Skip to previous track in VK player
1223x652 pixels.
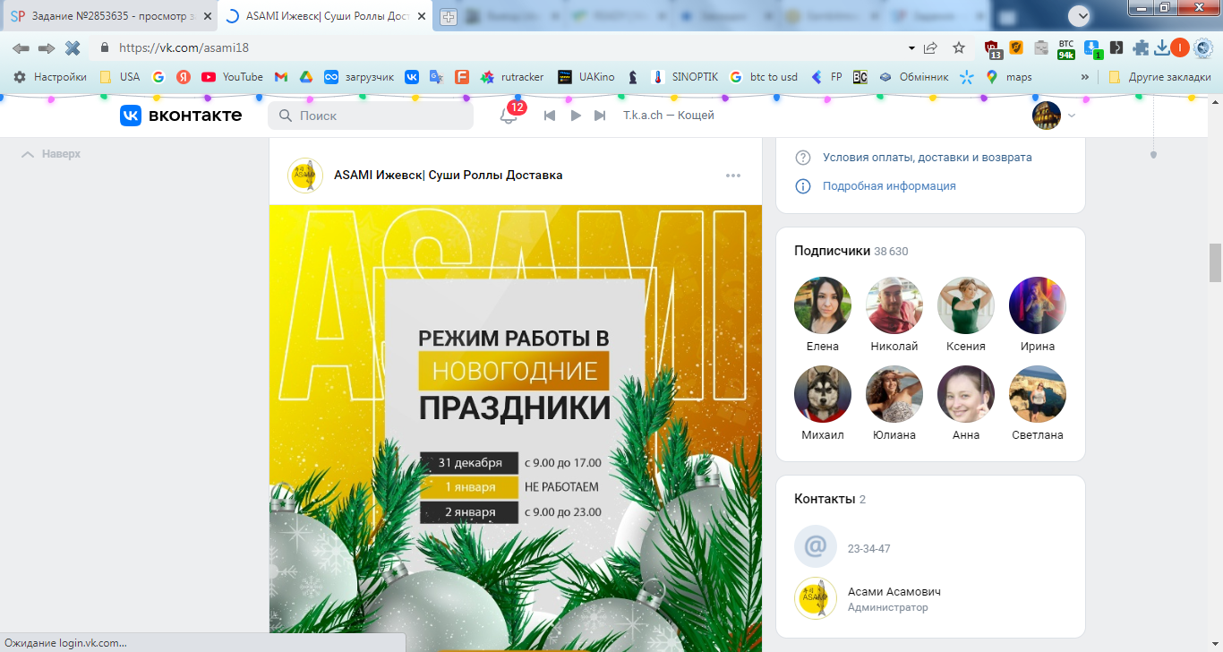click(550, 116)
